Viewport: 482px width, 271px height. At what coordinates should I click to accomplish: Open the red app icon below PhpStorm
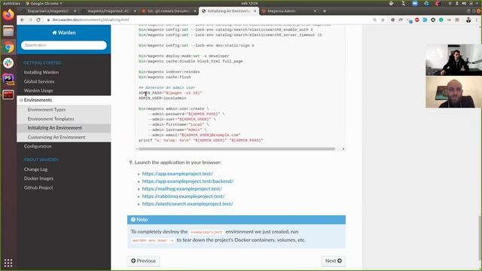pos(8,95)
